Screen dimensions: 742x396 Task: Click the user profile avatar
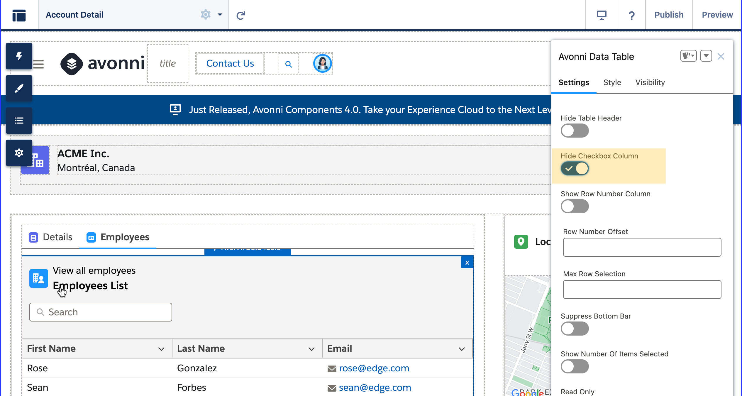(x=322, y=63)
